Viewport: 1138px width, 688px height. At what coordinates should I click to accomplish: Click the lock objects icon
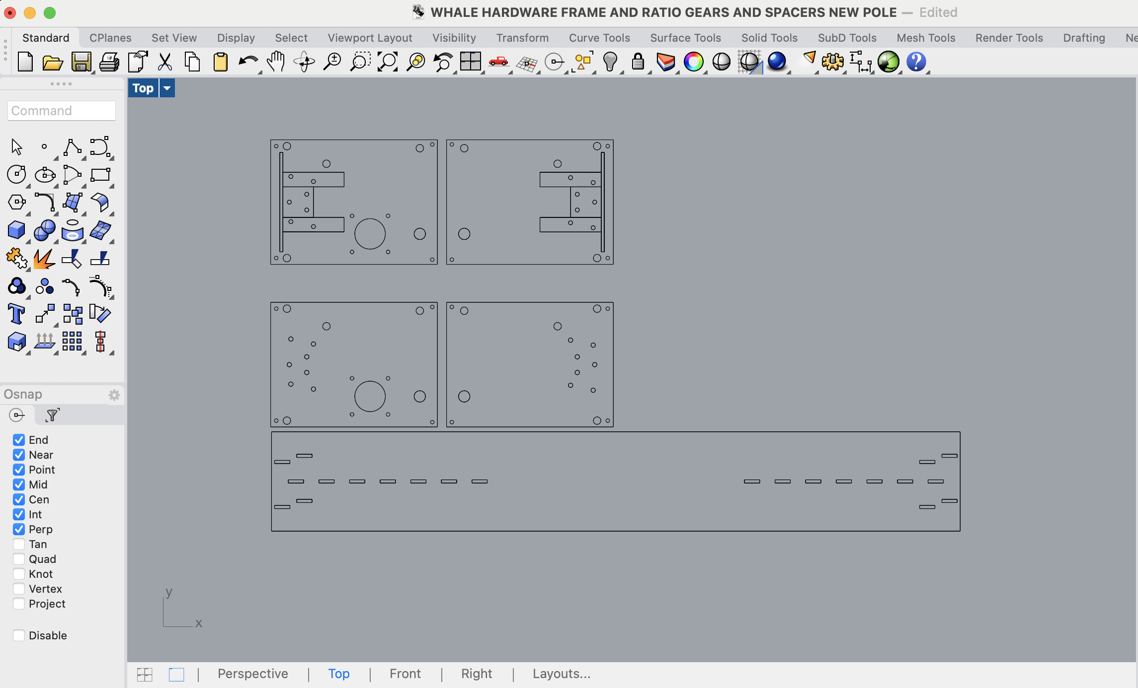[638, 62]
